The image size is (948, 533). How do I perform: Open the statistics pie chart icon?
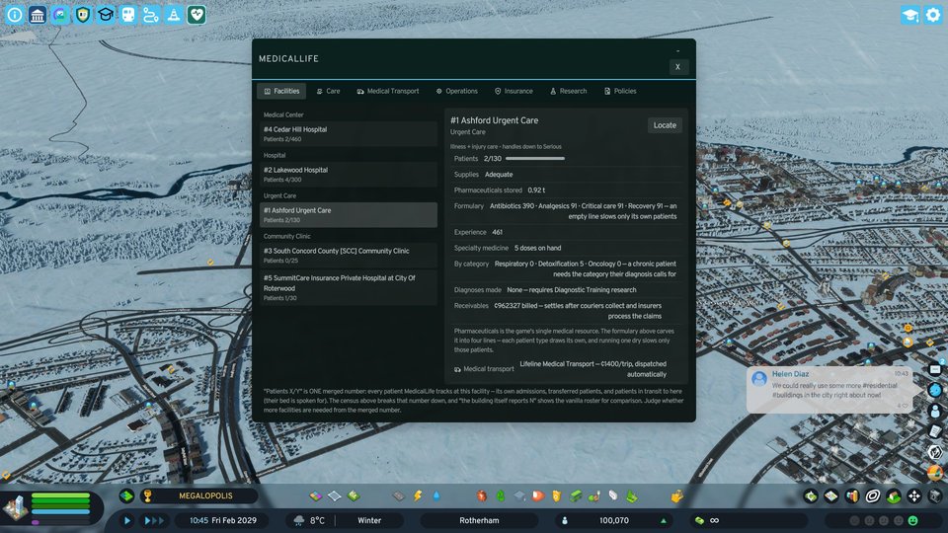tap(935, 473)
